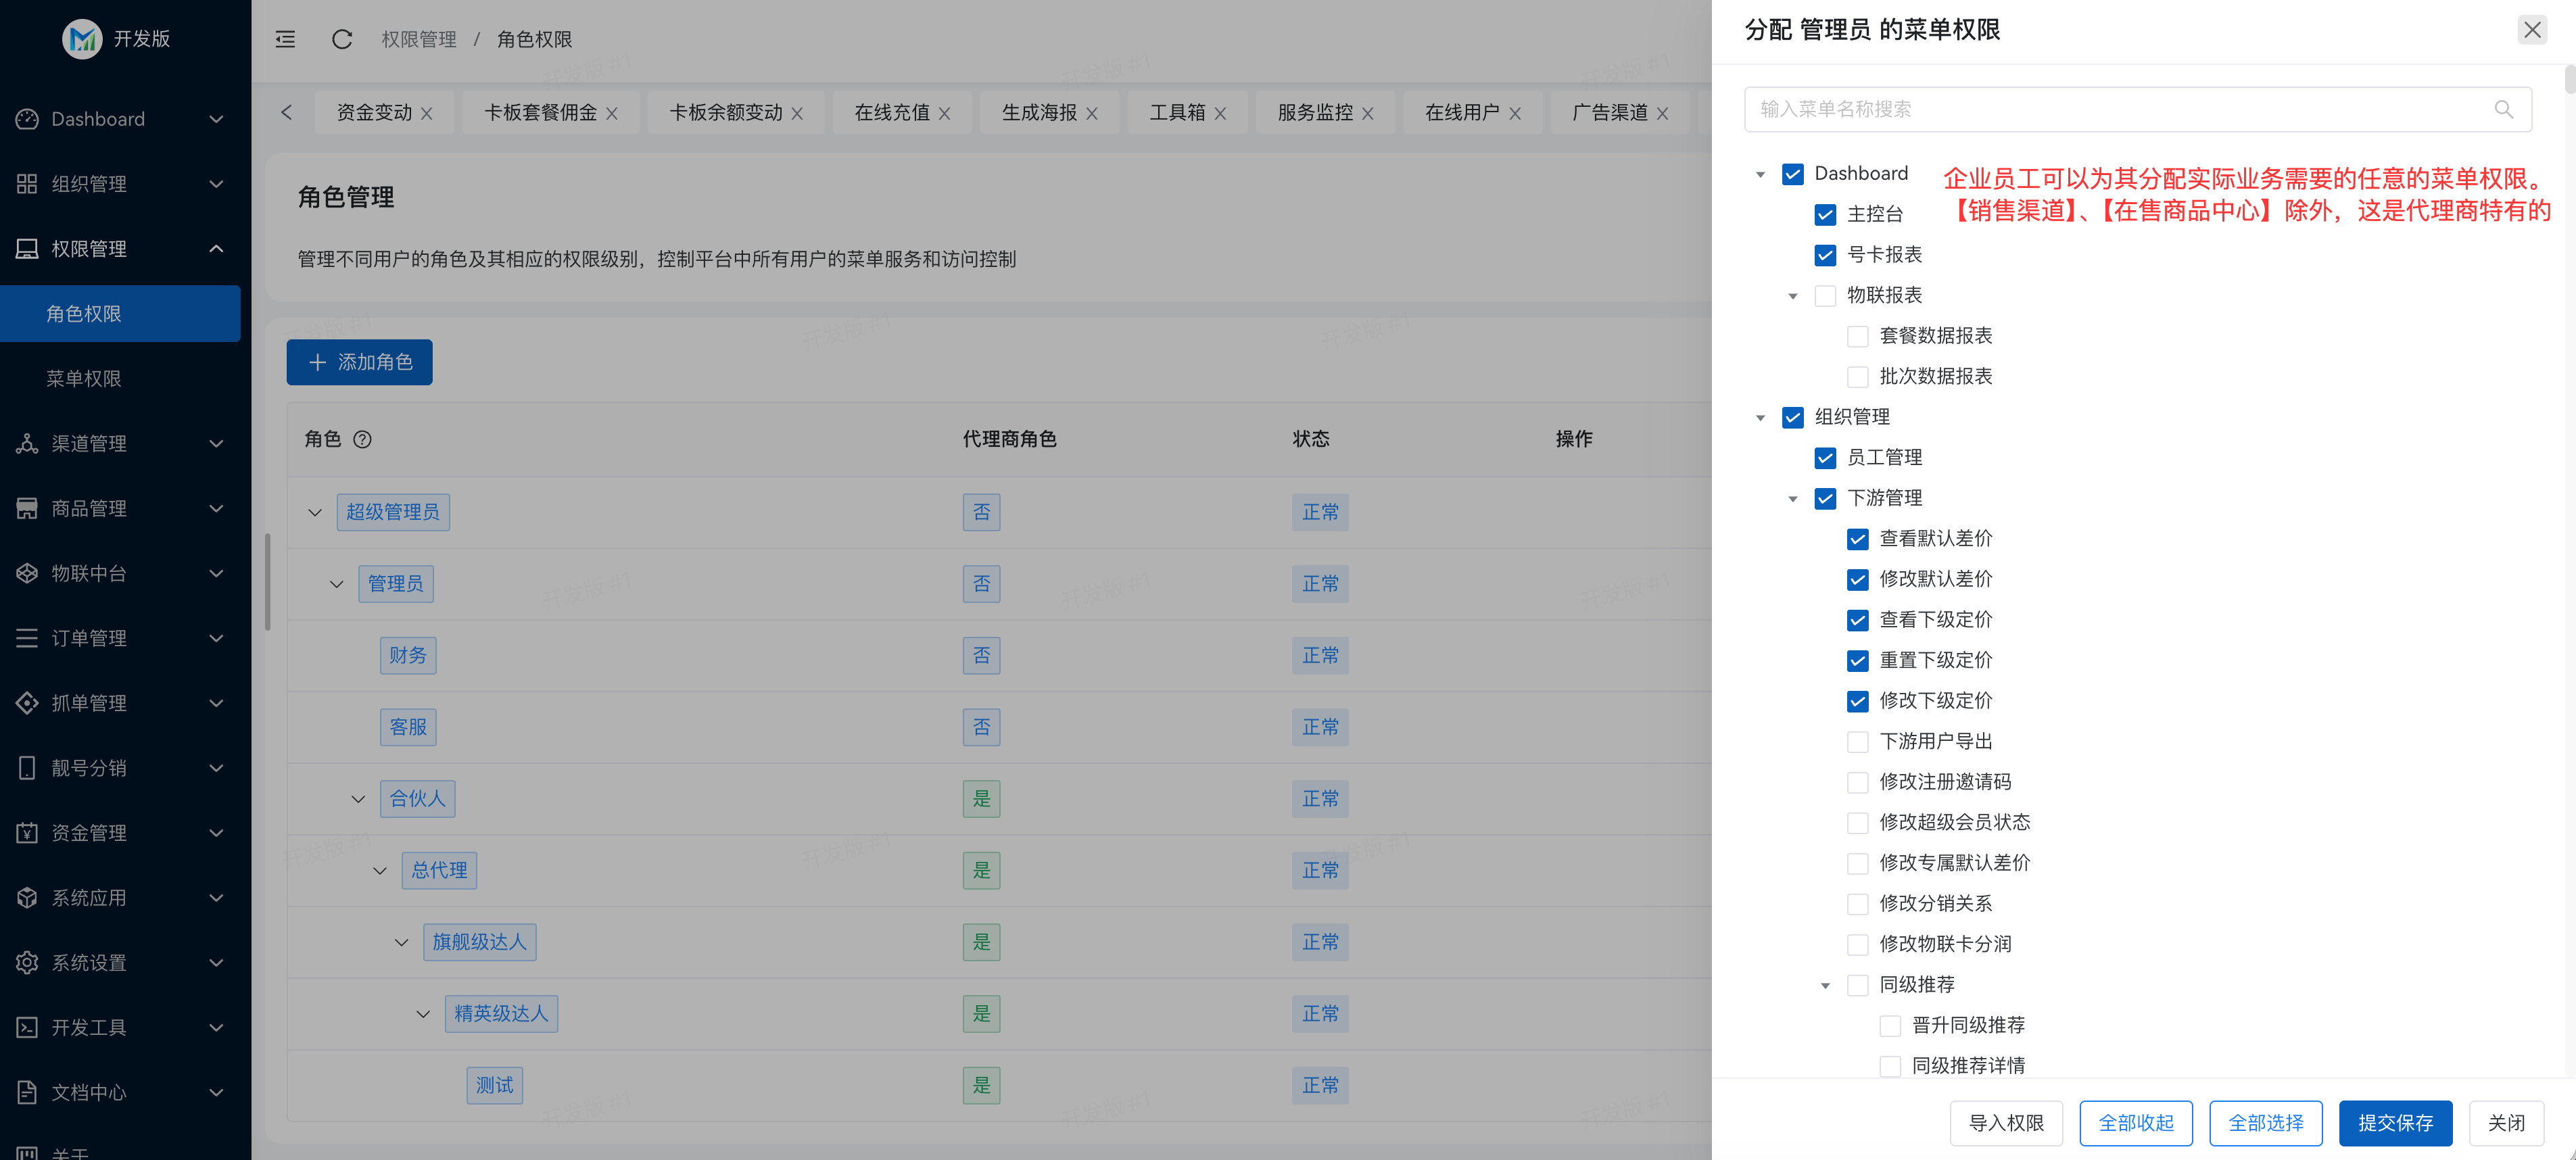Open the 订单管理 sidebar icon
This screenshot has height=1160, width=2576.
pyautogui.click(x=27, y=638)
